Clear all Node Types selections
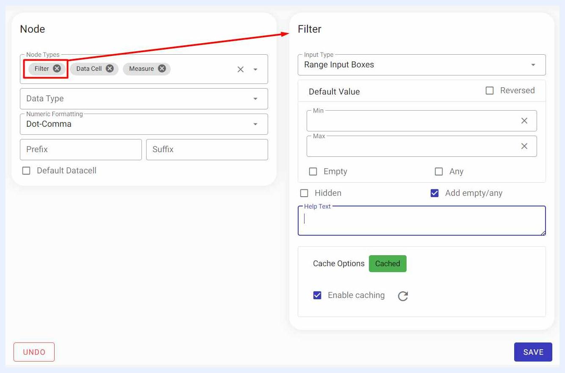 point(241,70)
